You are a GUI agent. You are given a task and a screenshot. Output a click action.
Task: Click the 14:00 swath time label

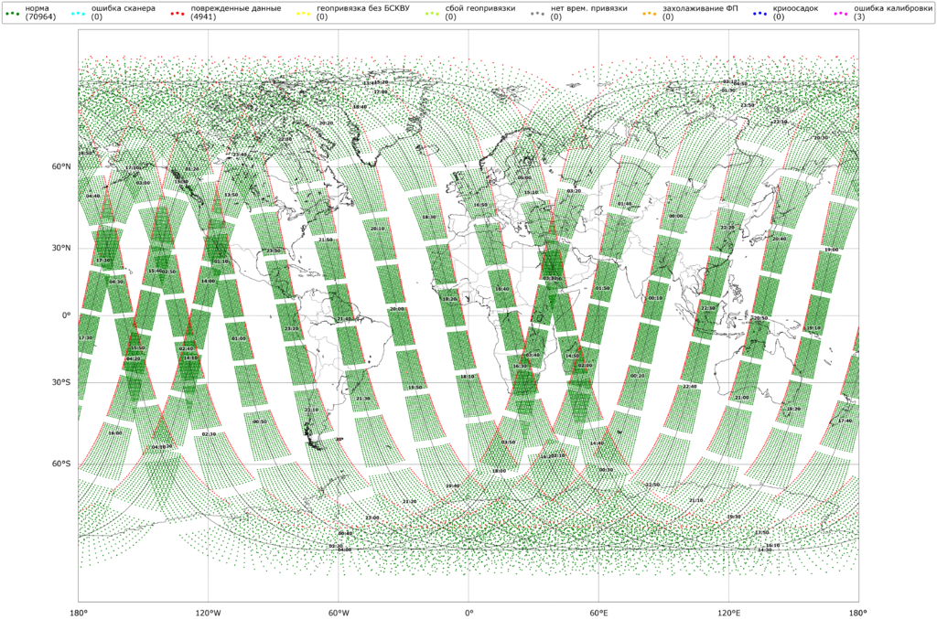click(x=208, y=281)
